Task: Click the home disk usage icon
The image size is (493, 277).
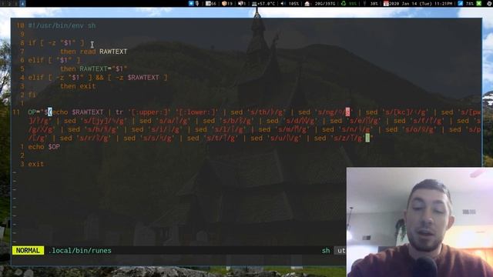Action: (x=307, y=3)
